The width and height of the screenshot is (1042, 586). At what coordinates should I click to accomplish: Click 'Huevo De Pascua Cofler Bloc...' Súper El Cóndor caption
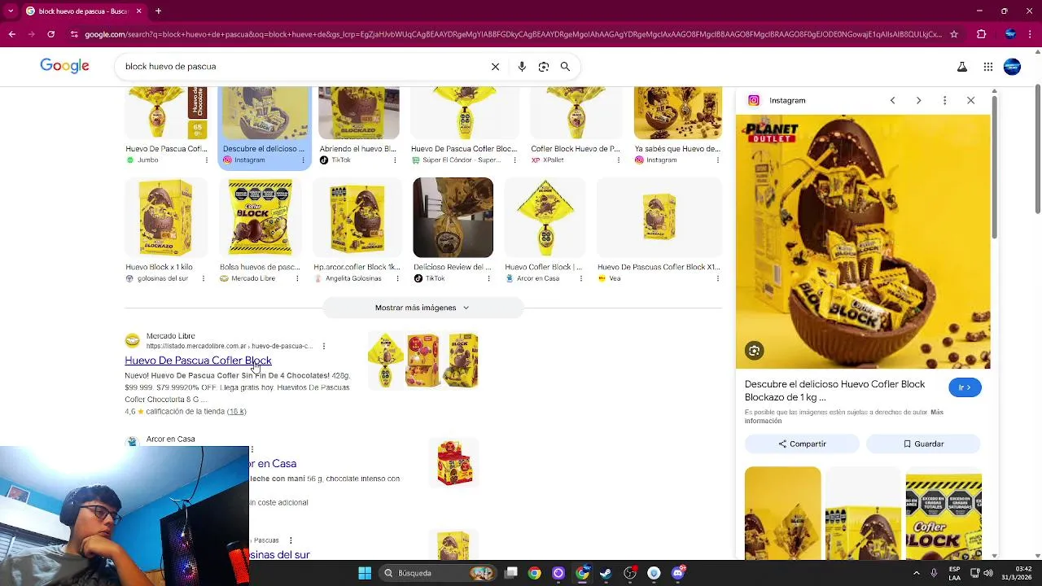coord(464,149)
